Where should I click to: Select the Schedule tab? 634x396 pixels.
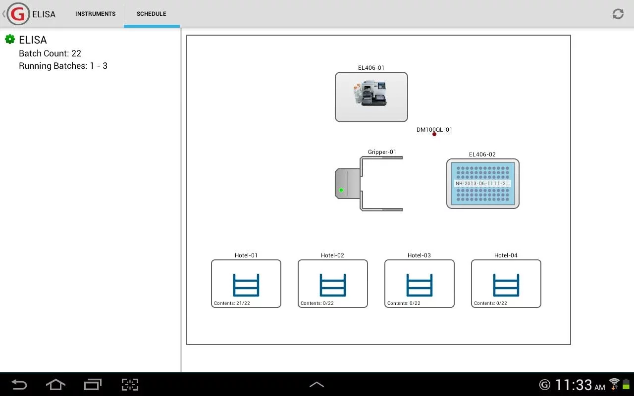click(x=152, y=14)
